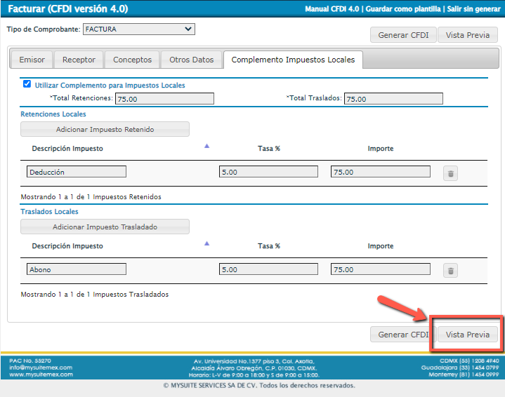Sort transferred taxes by the blue arrow

tap(206, 243)
